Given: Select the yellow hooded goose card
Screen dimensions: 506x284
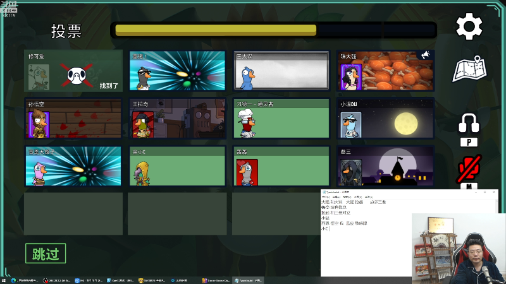Looking at the screenshot, I should (177, 166).
